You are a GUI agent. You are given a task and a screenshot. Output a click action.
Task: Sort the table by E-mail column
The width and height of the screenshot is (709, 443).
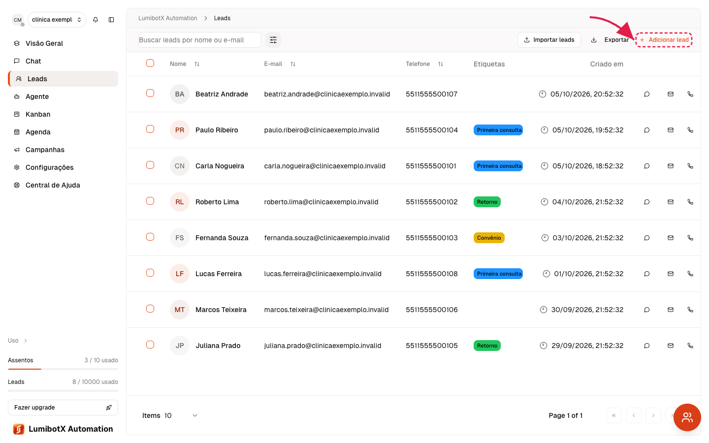pyautogui.click(x=280, y=64)
